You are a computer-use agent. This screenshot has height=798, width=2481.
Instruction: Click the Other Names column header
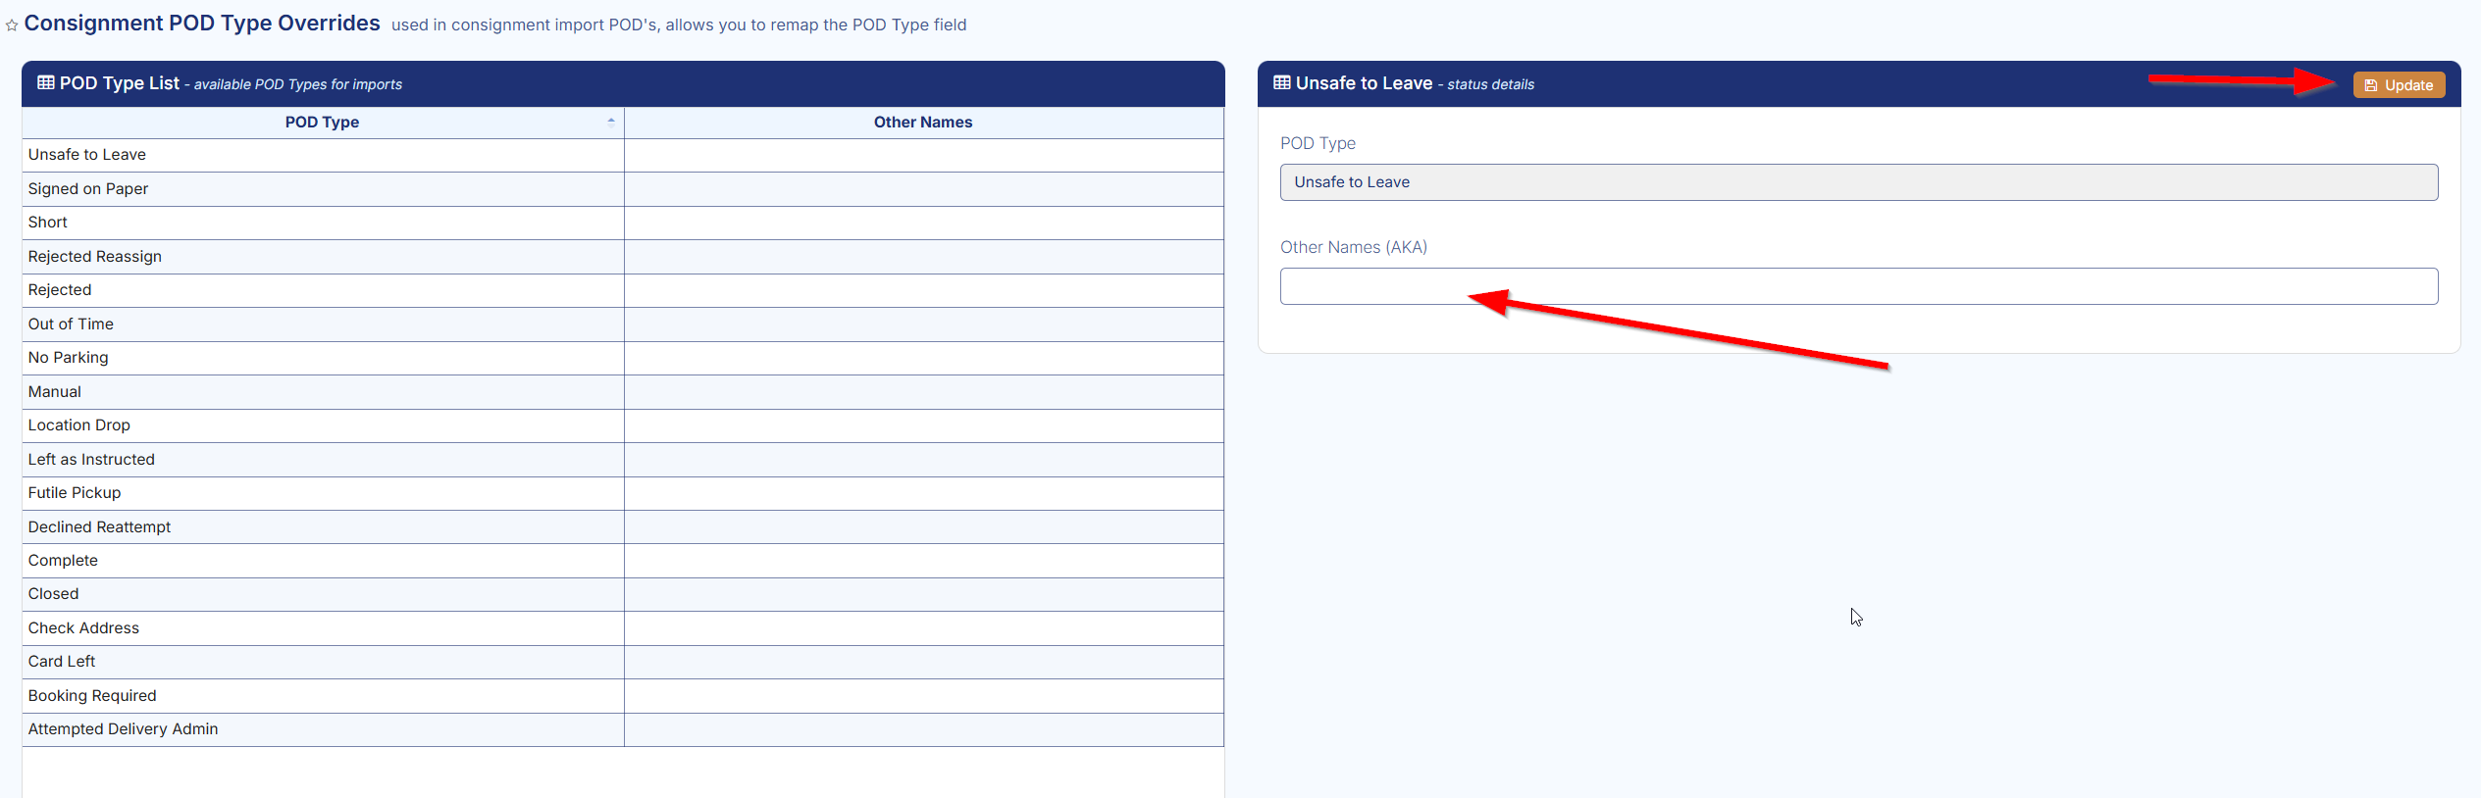[922, 123]
